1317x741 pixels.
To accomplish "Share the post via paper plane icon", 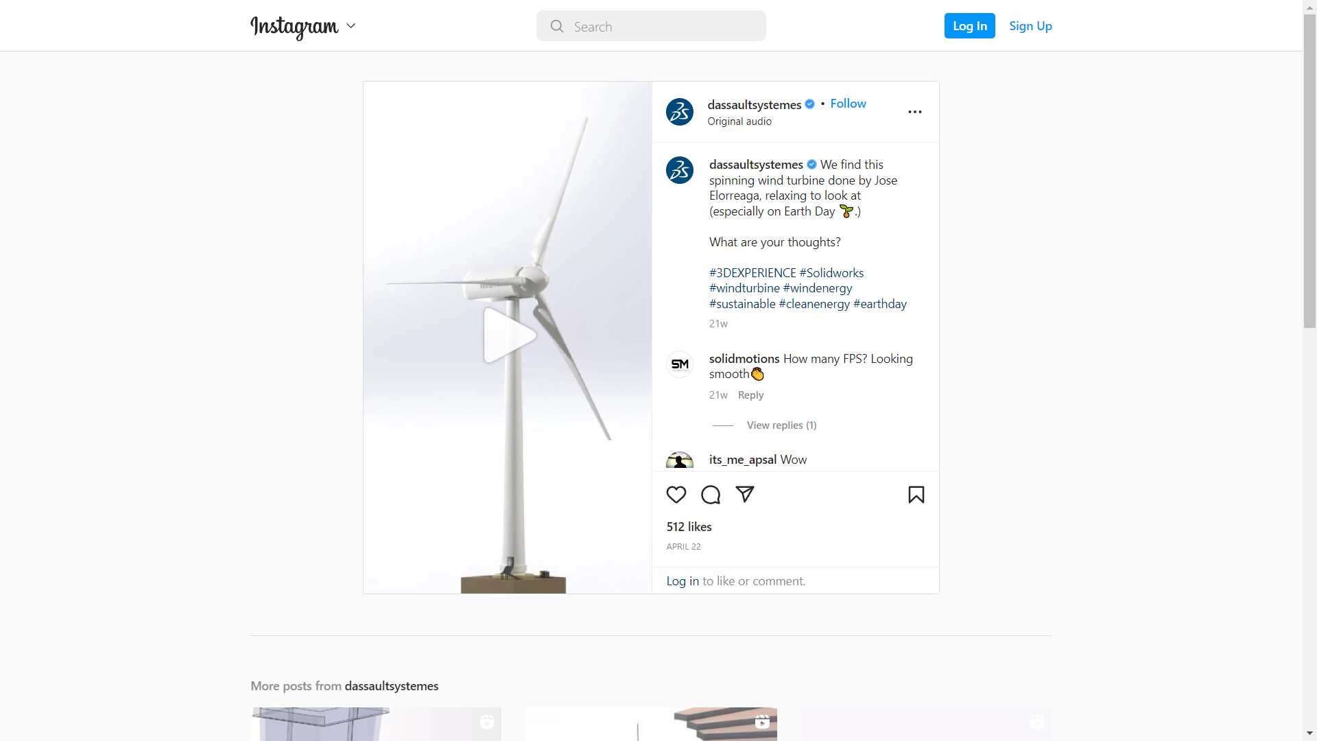I will pos(745,495).
